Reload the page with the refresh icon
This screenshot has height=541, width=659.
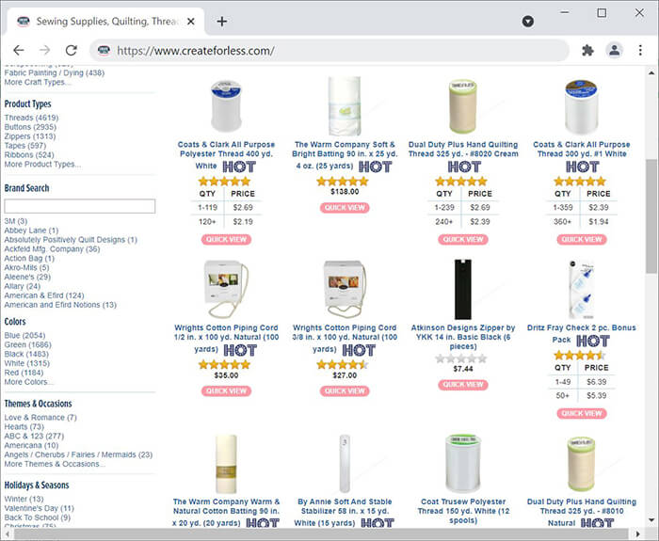pyautogui.click(x=72, y=51)
